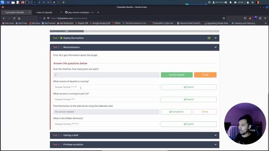Launch Firefox from the panel launcher
Image resolution: width=269 pixels, height=151 pixels.
(x=22, y=3)
